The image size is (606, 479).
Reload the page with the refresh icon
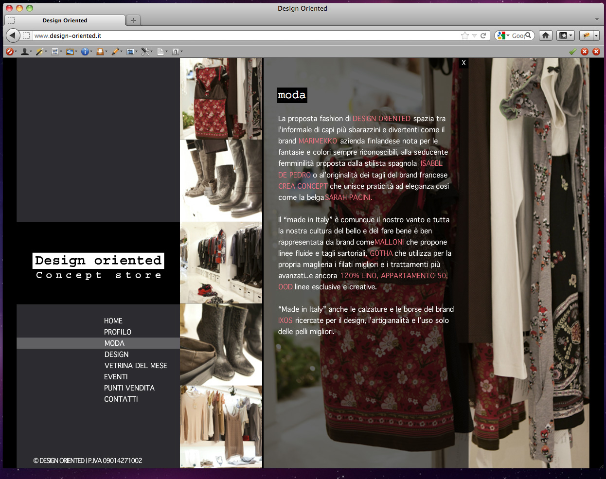tap(483, 35)
